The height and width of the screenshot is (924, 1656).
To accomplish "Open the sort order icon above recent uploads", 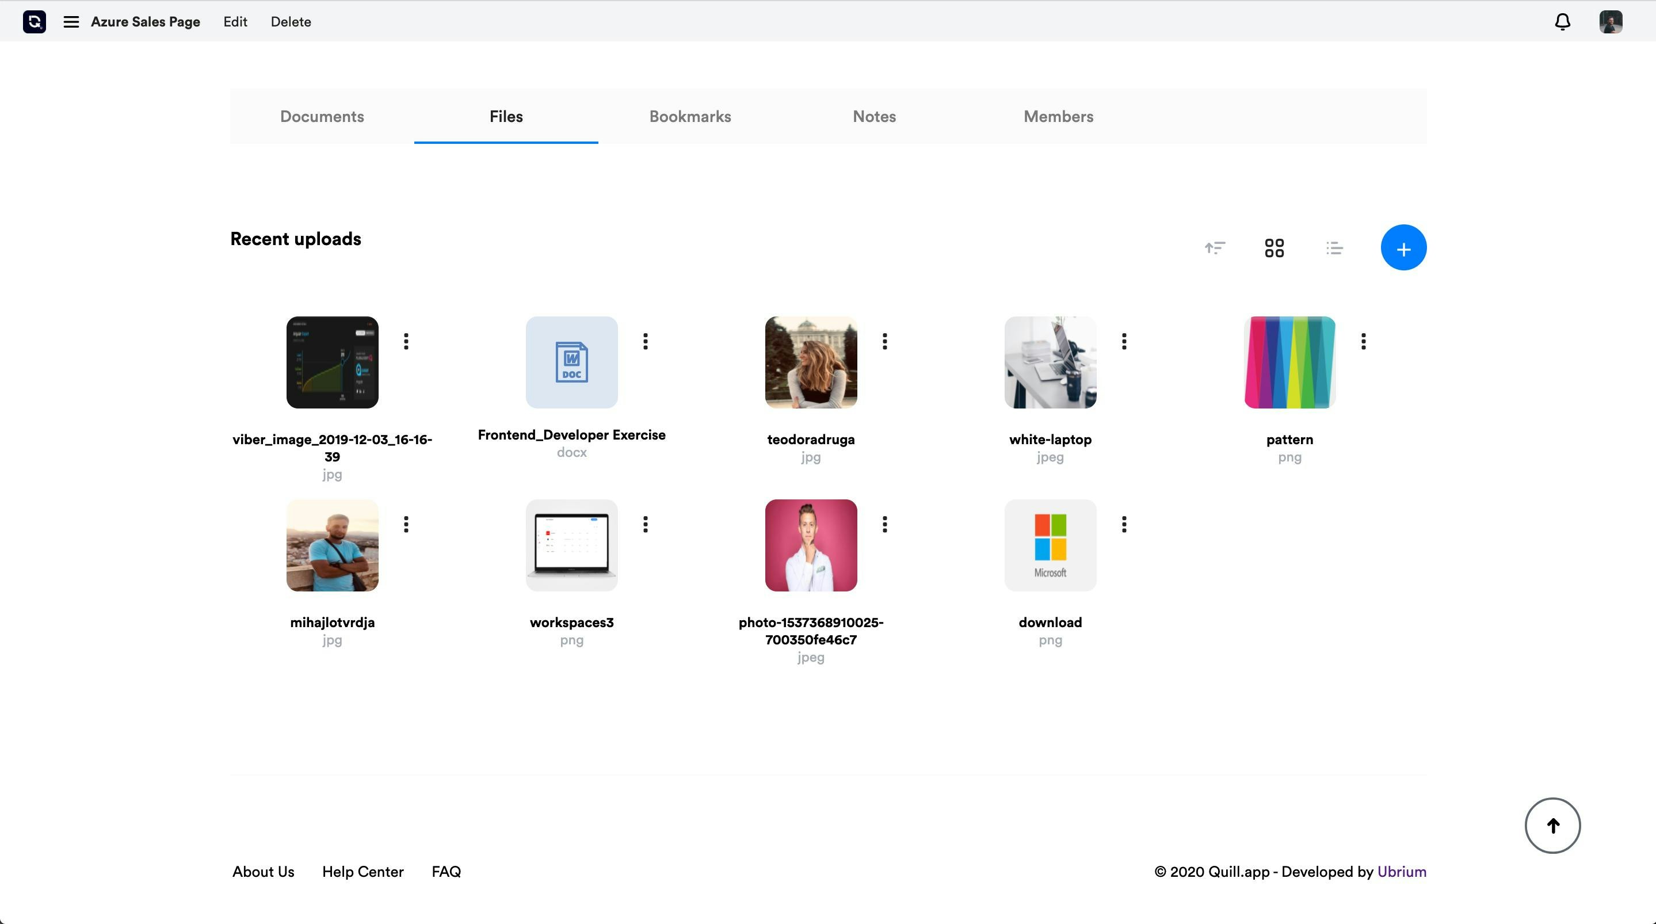I will click(x=1214, y=247).
